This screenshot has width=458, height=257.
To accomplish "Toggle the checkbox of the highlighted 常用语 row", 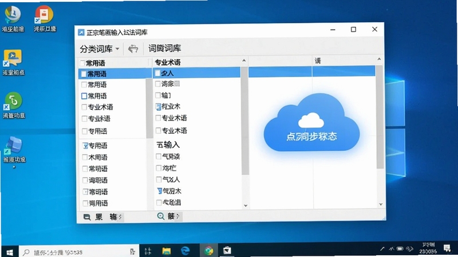I will [x=84, y=74].
